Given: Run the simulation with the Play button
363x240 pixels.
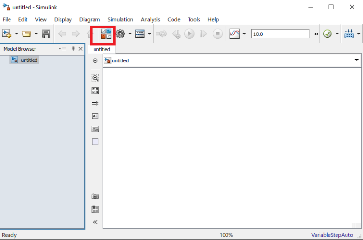Looking at the screenshot, I should [190, 34].
